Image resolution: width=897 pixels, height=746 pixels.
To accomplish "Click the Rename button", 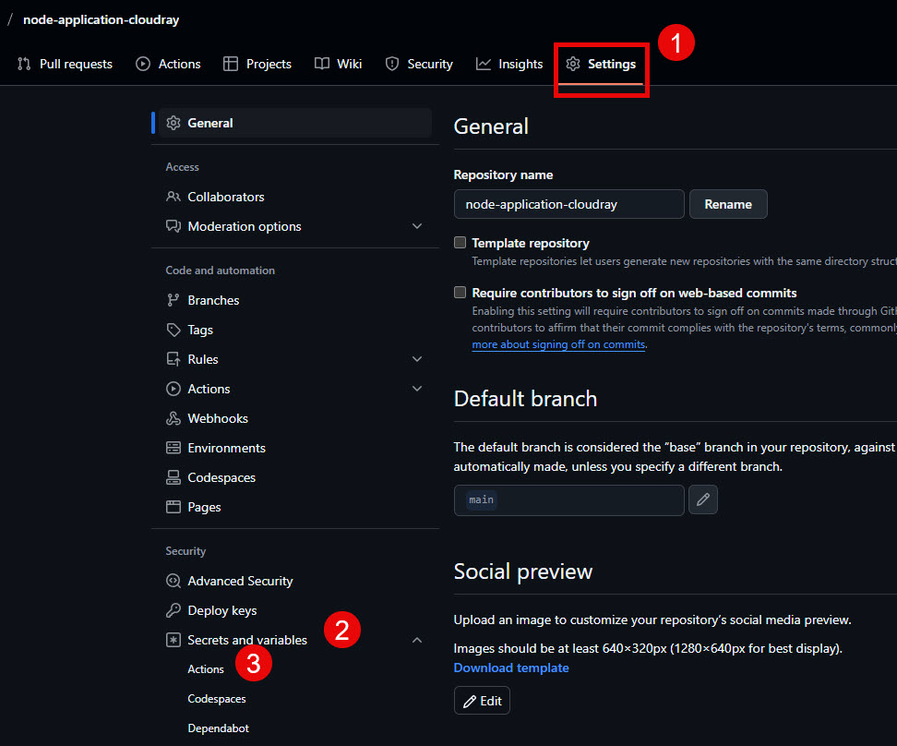I will (728, 204).
